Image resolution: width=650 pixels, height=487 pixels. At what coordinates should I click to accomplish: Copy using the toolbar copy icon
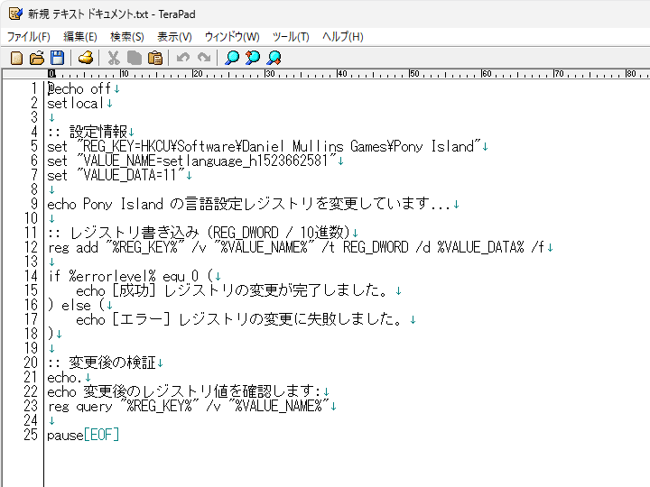pyautogui.click(x=134, y=58)
